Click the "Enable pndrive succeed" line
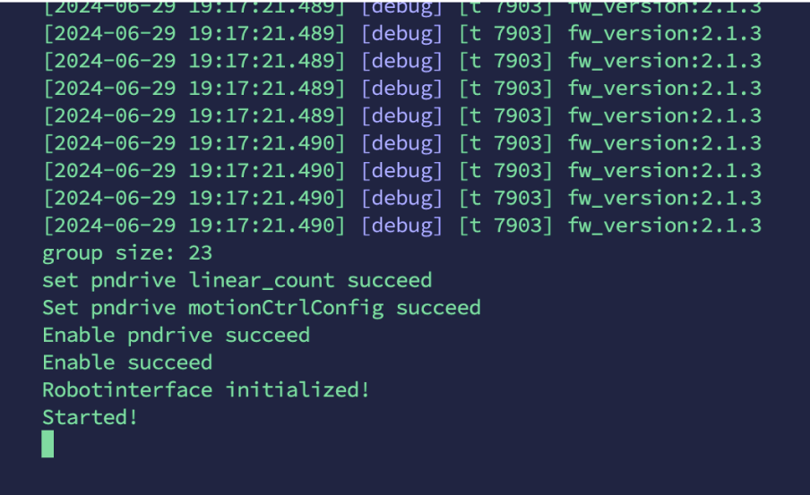Screen dimensions: 810x495 click(177, 335)
